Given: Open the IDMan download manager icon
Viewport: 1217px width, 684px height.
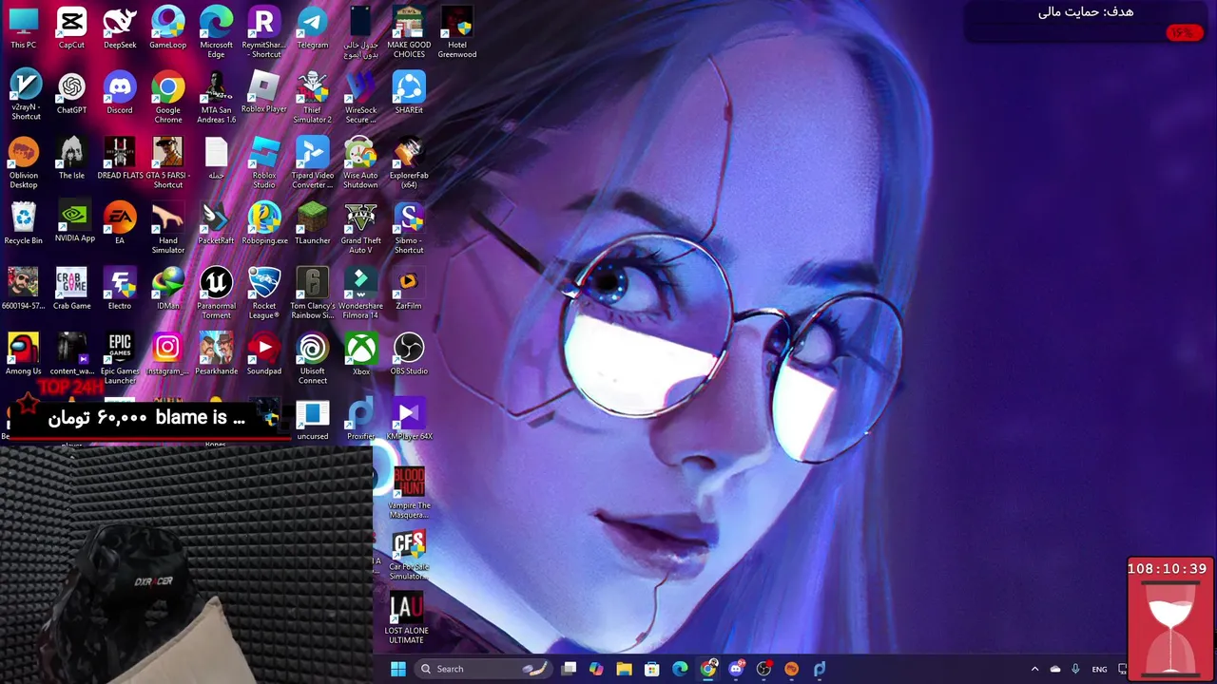Looking at the screenshot, I should point(168,289).
